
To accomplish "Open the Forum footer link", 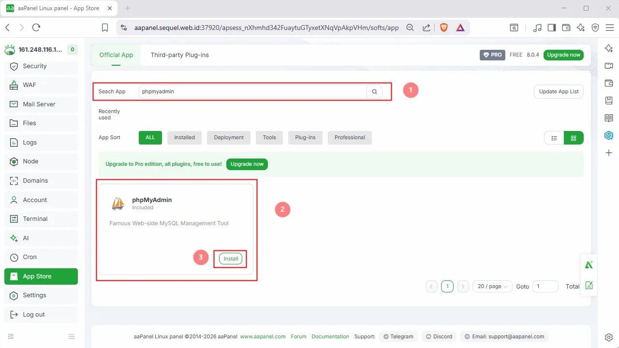I will (298, 336).
